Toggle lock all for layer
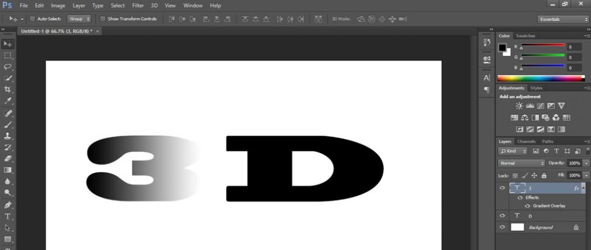This screenshot has height=250, width=591. point(544,176)
